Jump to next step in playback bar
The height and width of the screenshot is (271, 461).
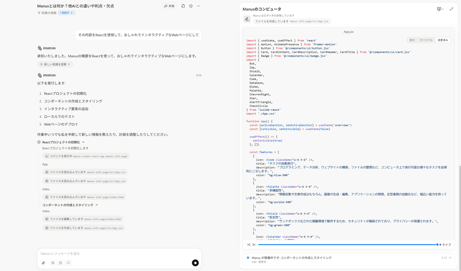(254, 245)
